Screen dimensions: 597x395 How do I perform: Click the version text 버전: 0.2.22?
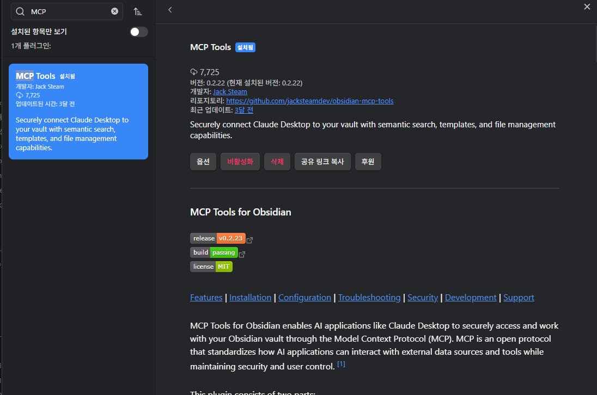tap(246, 83)
